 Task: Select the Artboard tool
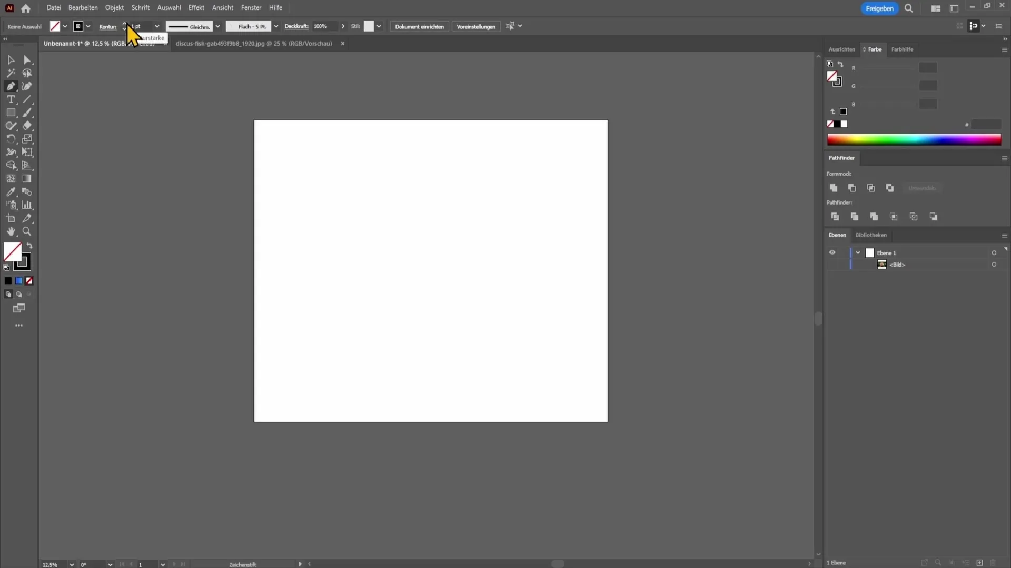pyautogui.click(x=11, y=218)
